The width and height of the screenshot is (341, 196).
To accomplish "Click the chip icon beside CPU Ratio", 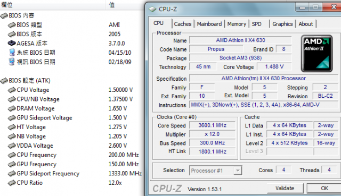I will point(12,183).
